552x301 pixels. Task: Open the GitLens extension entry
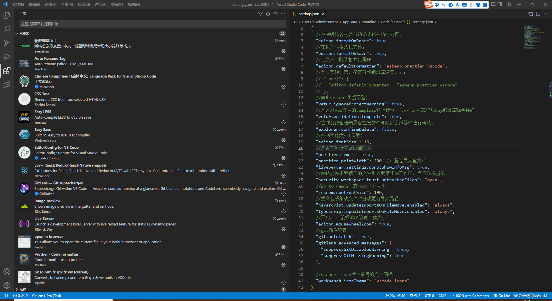tap(152, 188)
